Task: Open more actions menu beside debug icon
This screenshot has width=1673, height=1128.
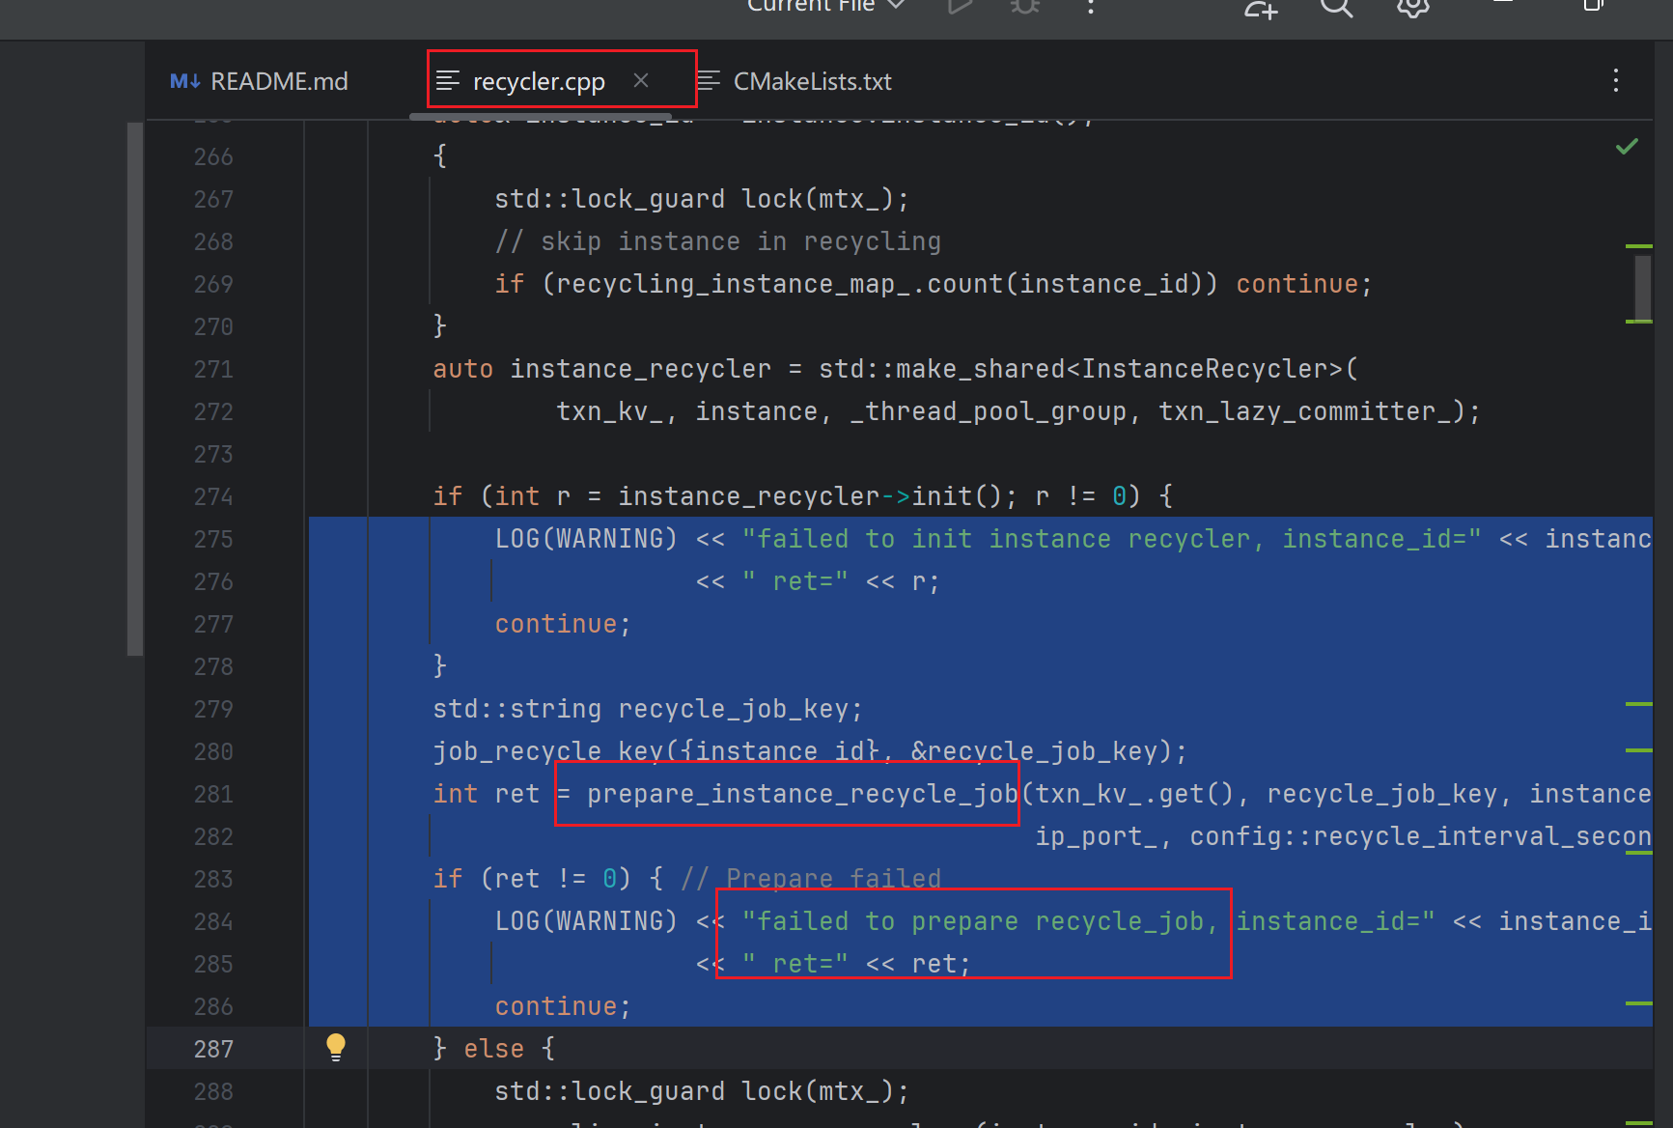Action: (1091, 7)
